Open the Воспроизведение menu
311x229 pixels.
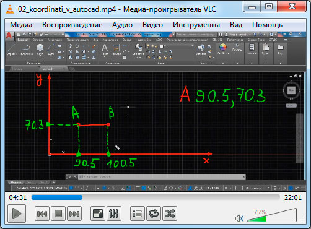tap(72, 25)
